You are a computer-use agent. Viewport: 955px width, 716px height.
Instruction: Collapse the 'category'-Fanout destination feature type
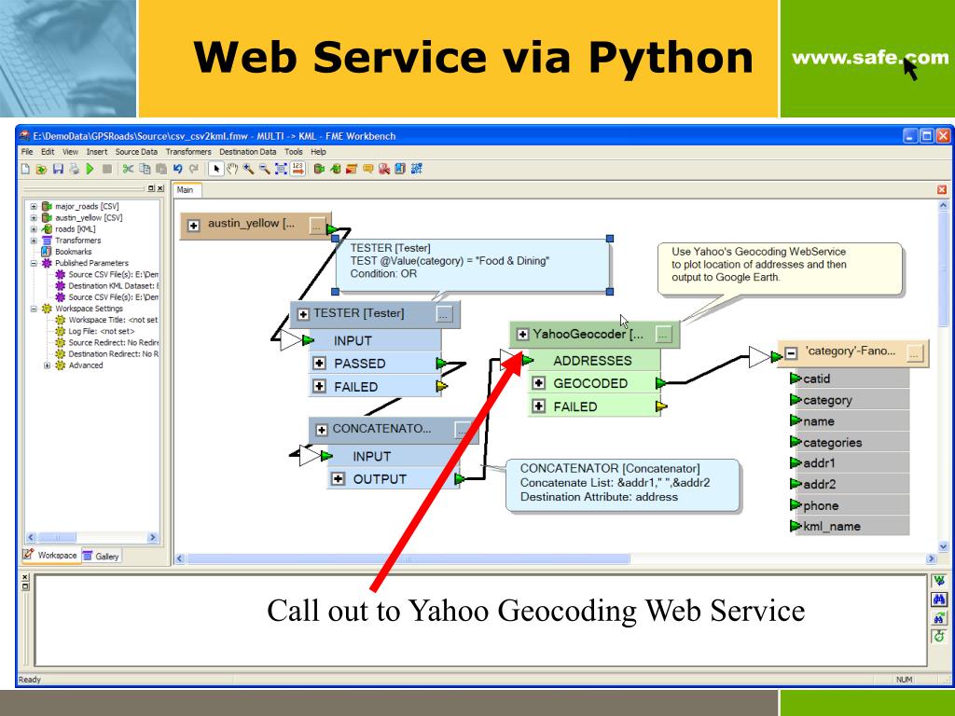click(791, 352)
